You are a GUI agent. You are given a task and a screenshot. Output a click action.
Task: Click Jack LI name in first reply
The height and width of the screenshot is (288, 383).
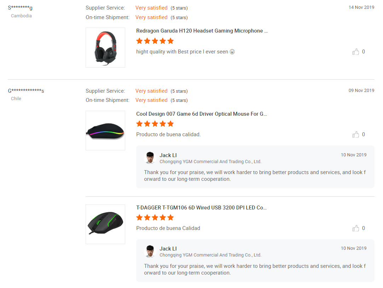coord(168,155)
